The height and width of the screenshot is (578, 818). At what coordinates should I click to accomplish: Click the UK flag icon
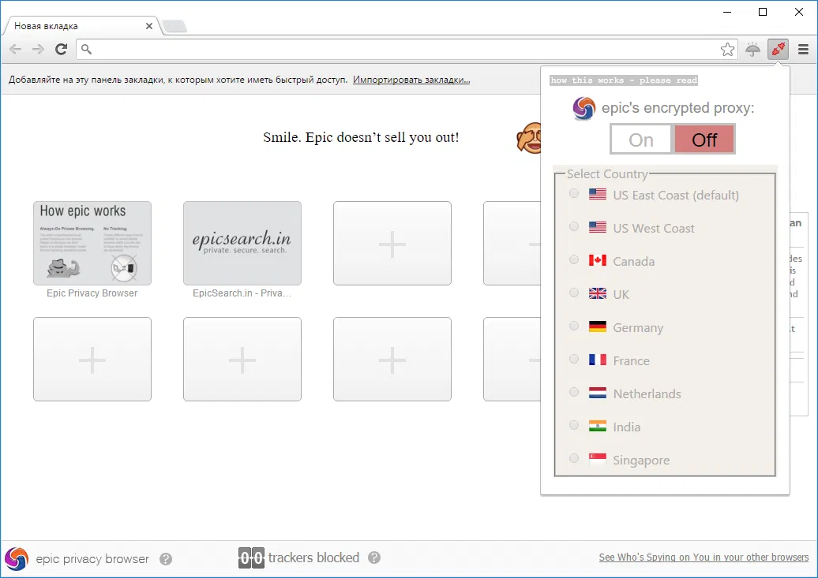point(598,293)
